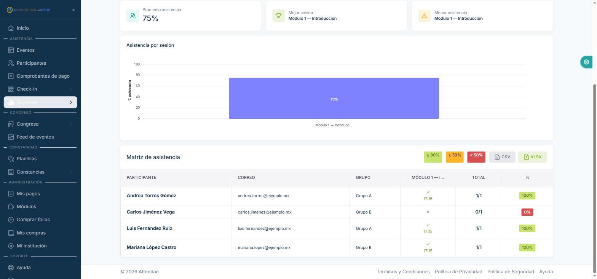The height and width of the screenshot is (279, 597).
Task: Click the page vertical scrollbar
Action: pyautogui.click(x=595, y=179)
